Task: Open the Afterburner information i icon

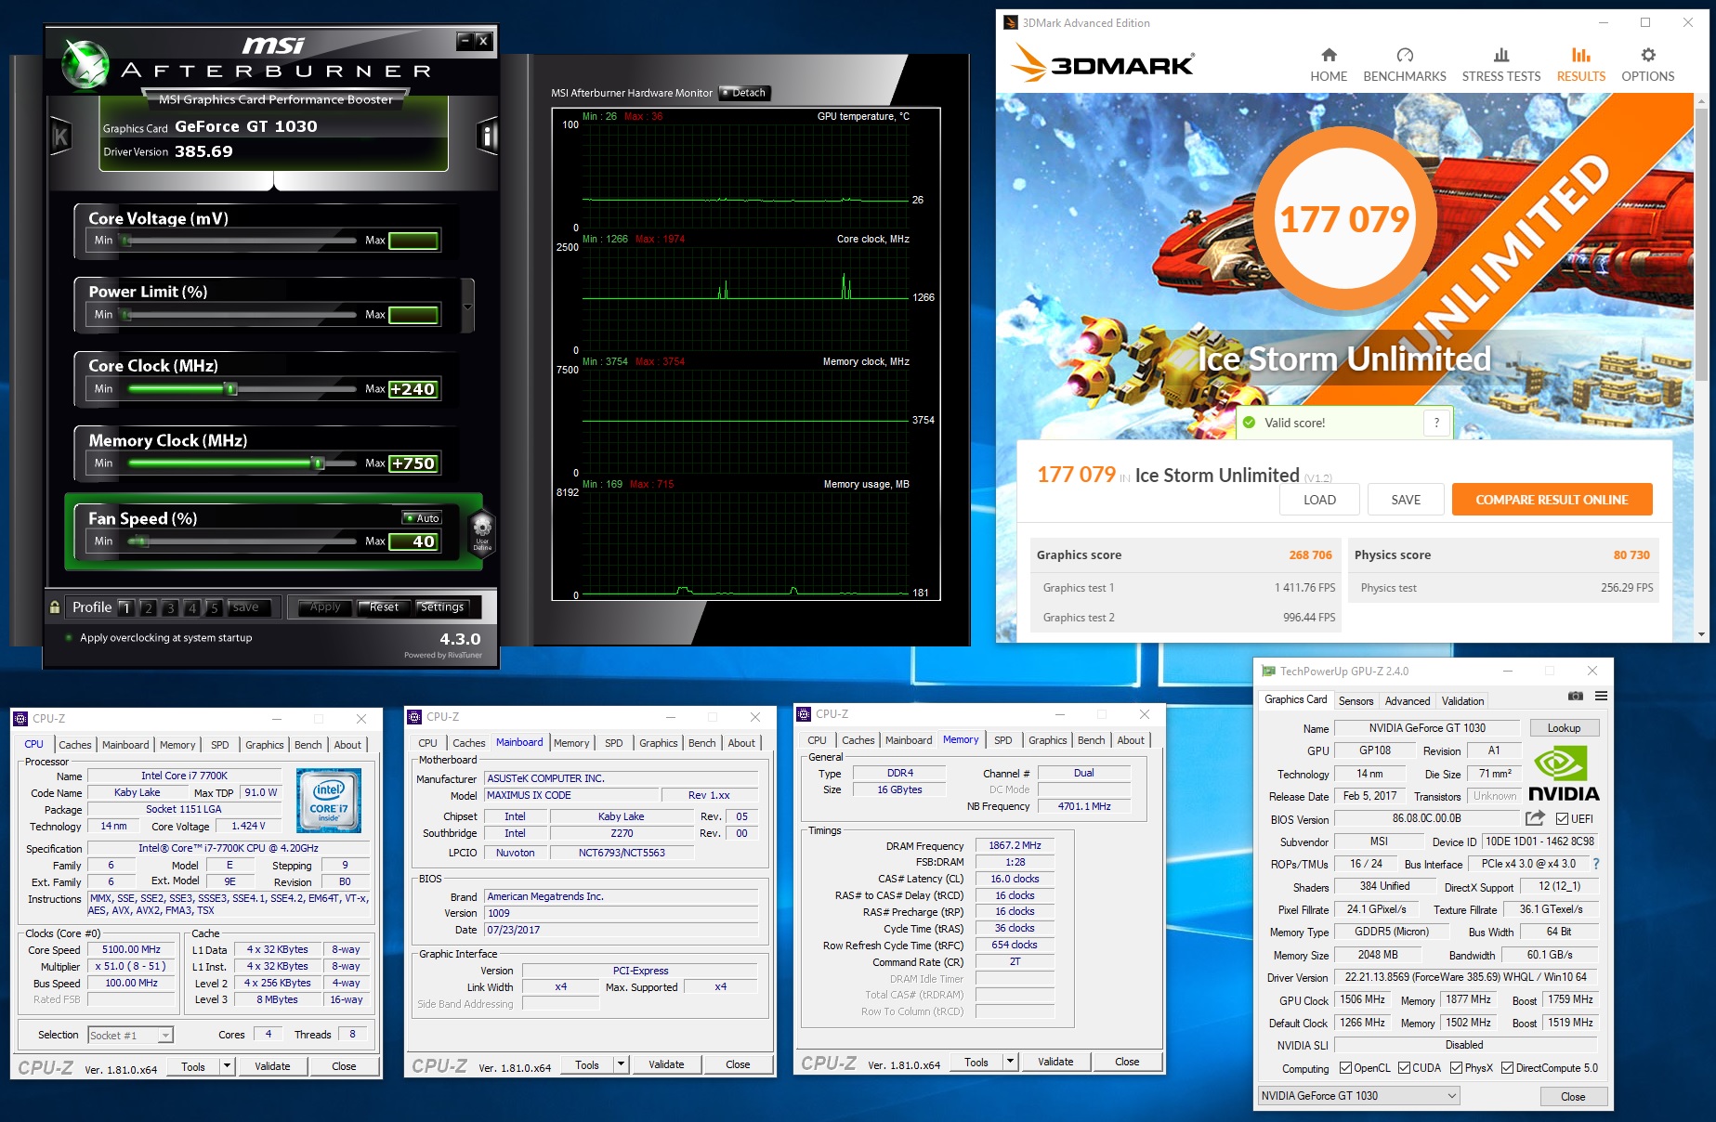Action: 487,137
